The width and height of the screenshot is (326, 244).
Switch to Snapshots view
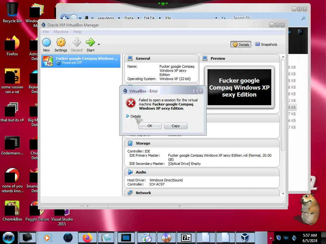(266, 44)
